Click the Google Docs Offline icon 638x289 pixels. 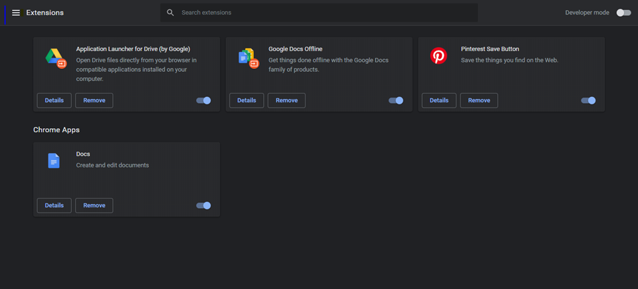pyautogui.click(x=248, y=57)
